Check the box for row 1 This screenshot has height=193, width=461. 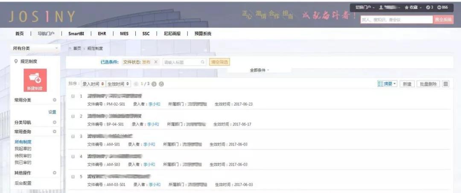click(73, 96)
